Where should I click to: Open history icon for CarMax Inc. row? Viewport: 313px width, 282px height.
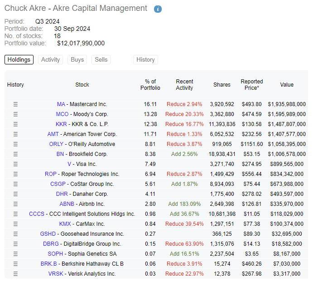click(x=15, y=224)
